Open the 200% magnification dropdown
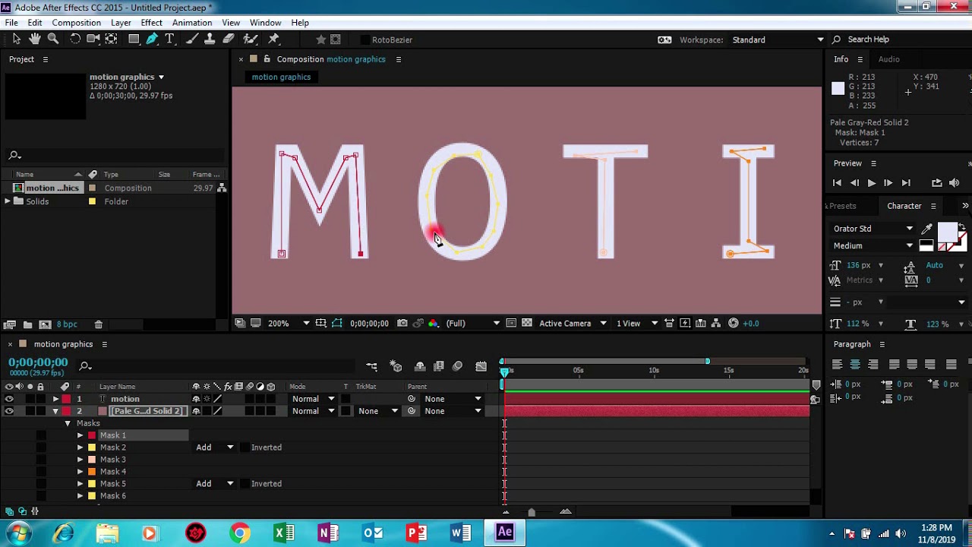The image size is (972, 547). (288, 324)
